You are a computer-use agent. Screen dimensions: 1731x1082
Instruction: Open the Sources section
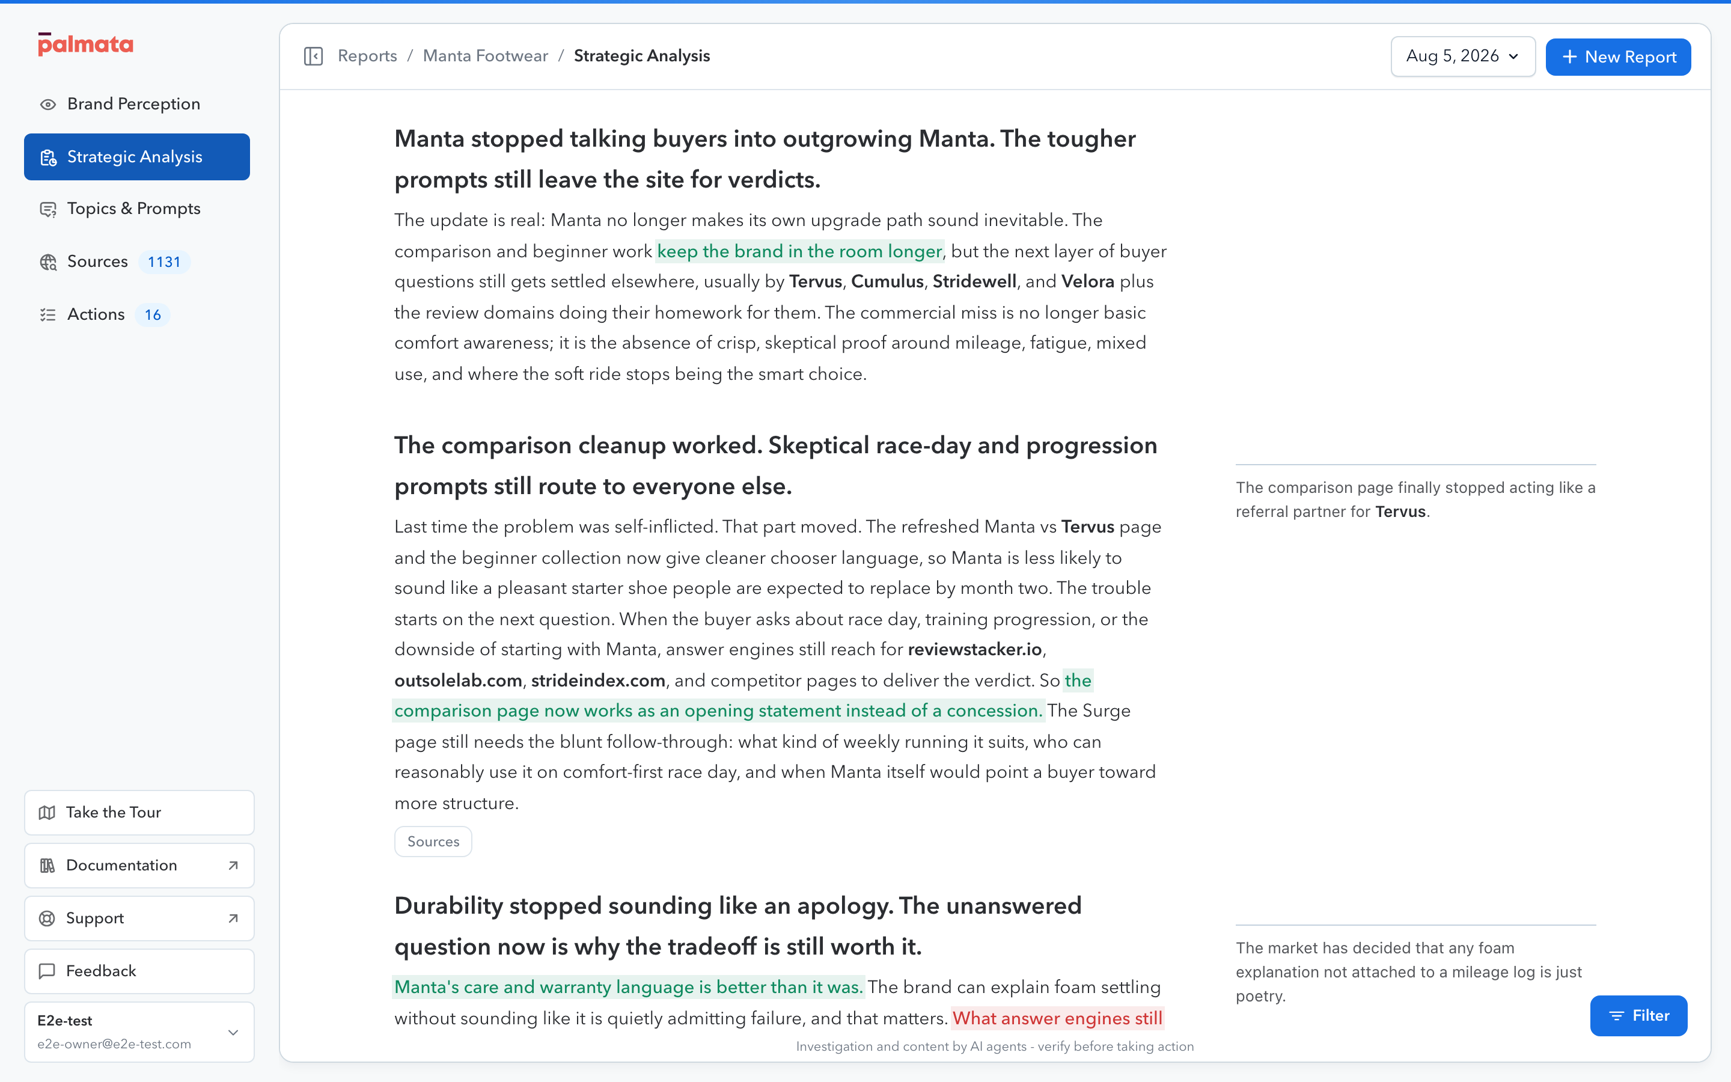136,262
